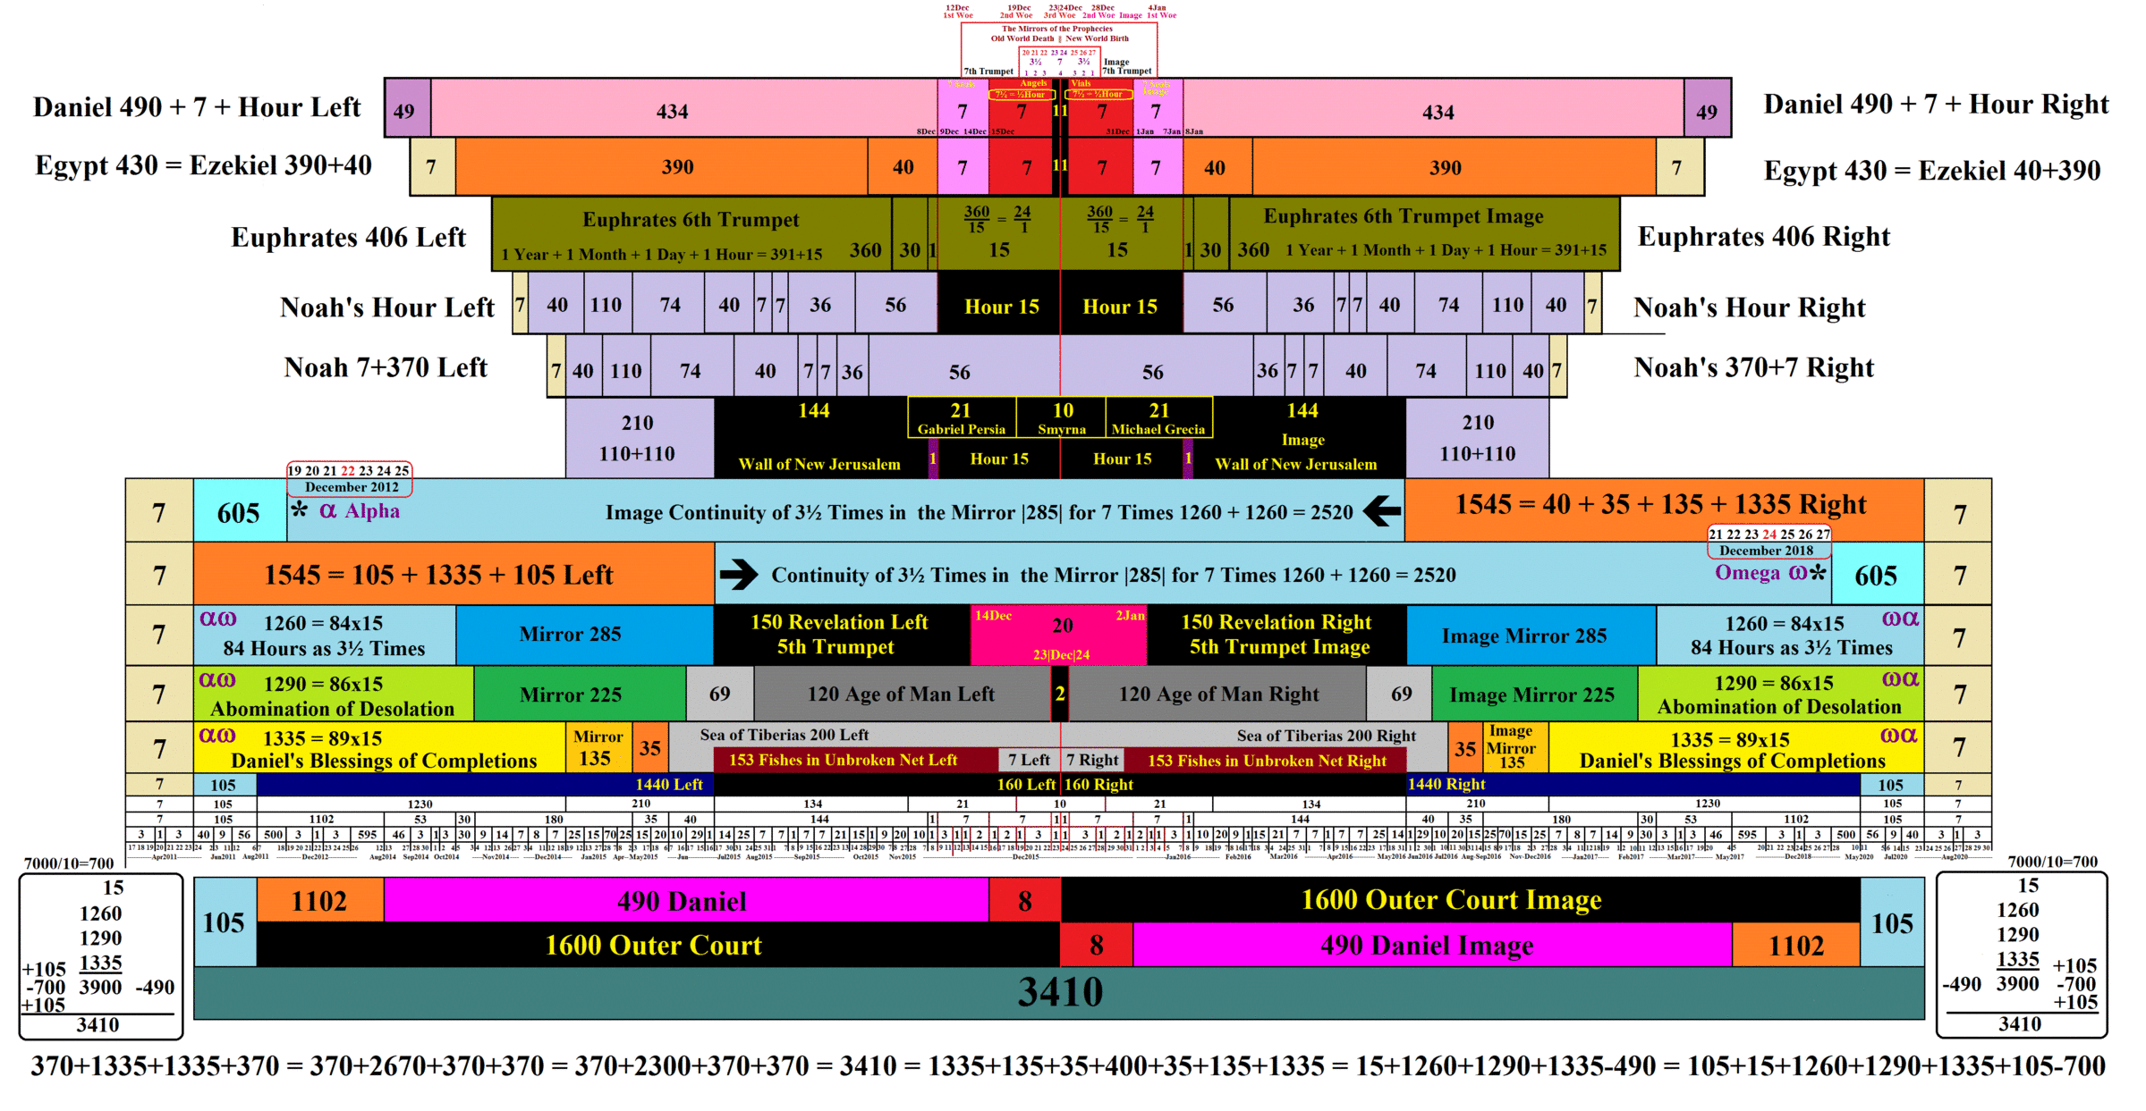Click the orange '1102' cell beside 490 Daniel
The width and height of the screenshot is (2146, 1111).
point(320,900)
